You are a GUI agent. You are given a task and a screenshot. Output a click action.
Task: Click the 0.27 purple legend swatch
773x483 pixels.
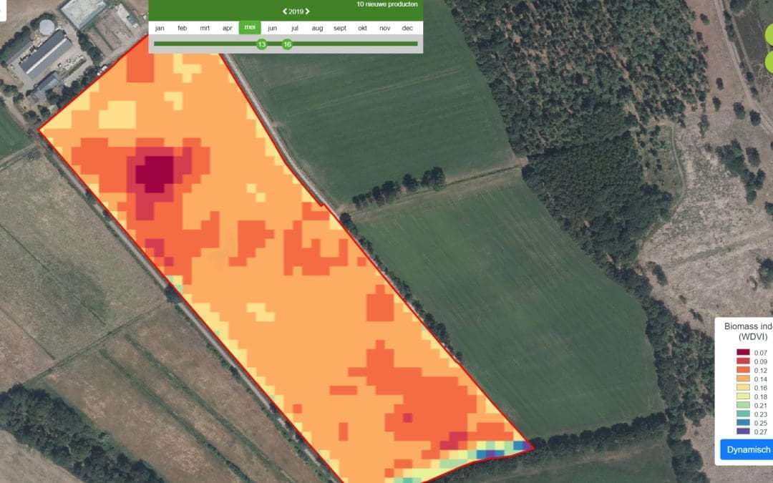click(x=744, y=432)
